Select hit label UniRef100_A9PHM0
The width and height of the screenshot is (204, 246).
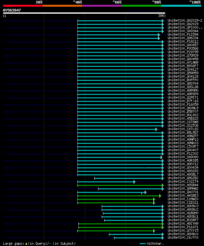(183, 90)
